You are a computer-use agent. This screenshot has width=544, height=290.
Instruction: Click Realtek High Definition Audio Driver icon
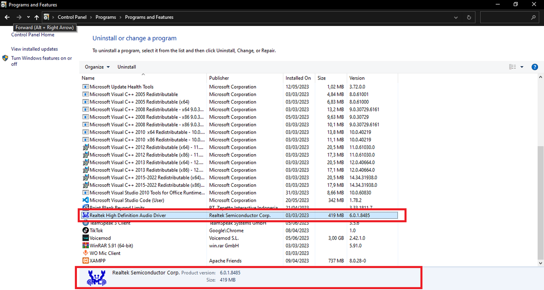coord(85,216)
